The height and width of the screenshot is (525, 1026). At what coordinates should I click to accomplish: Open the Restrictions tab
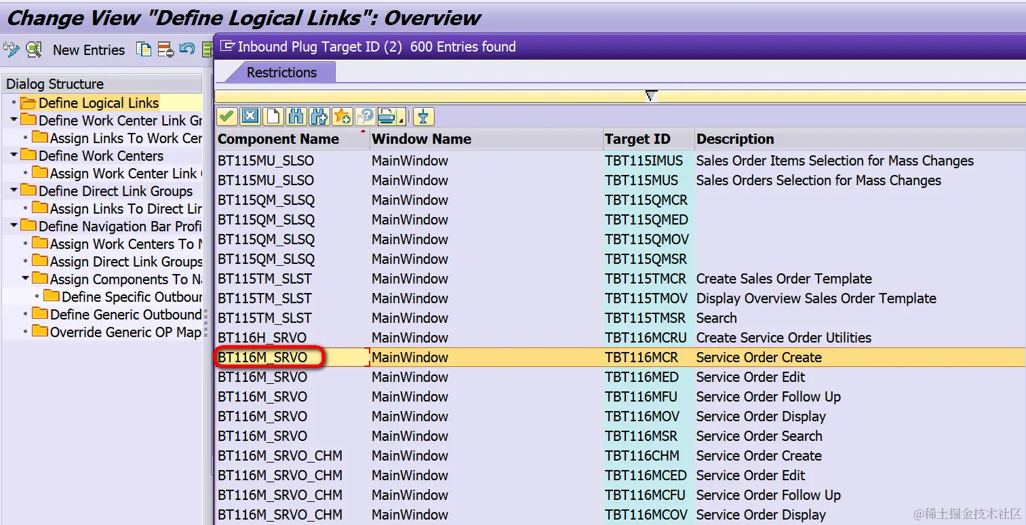coord(281,73)
